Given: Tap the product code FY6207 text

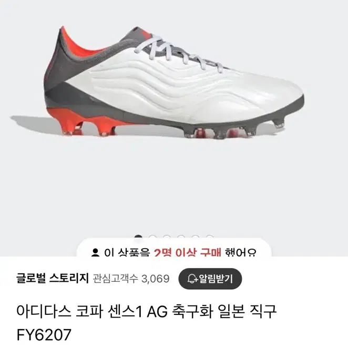Looking at the screenshot, I should [44, 335].
